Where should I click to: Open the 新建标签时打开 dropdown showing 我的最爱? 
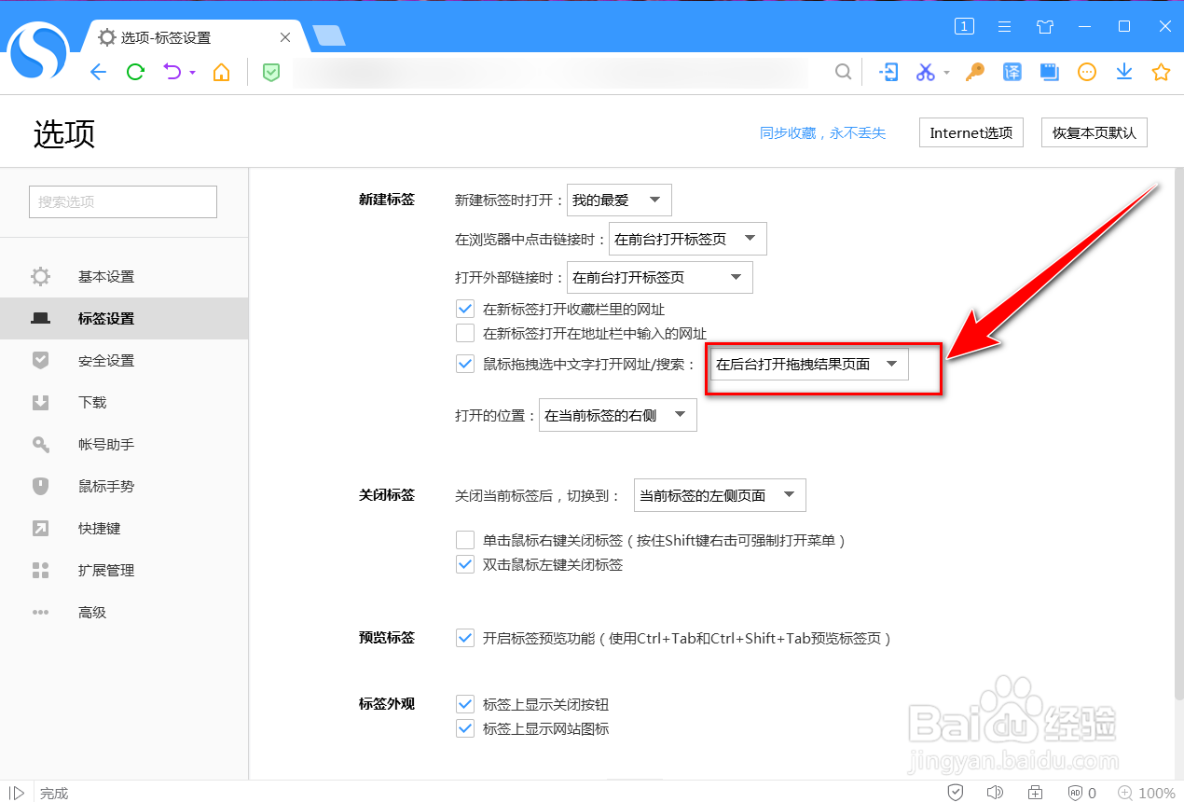(x=619, y=200)
